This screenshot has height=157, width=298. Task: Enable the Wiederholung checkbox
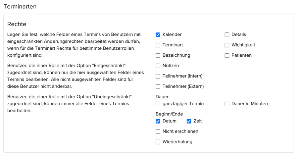158,142
